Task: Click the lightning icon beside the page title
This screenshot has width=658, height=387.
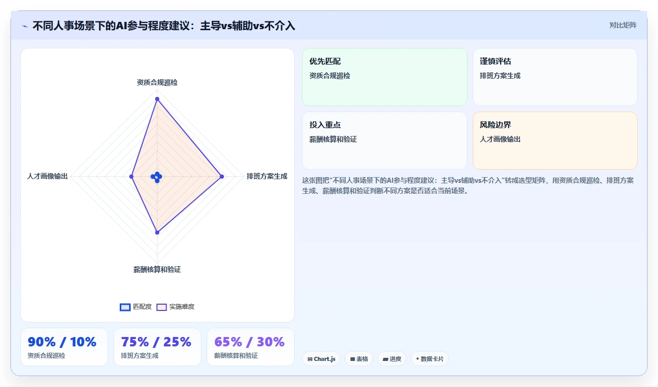Action: point(25,26)
